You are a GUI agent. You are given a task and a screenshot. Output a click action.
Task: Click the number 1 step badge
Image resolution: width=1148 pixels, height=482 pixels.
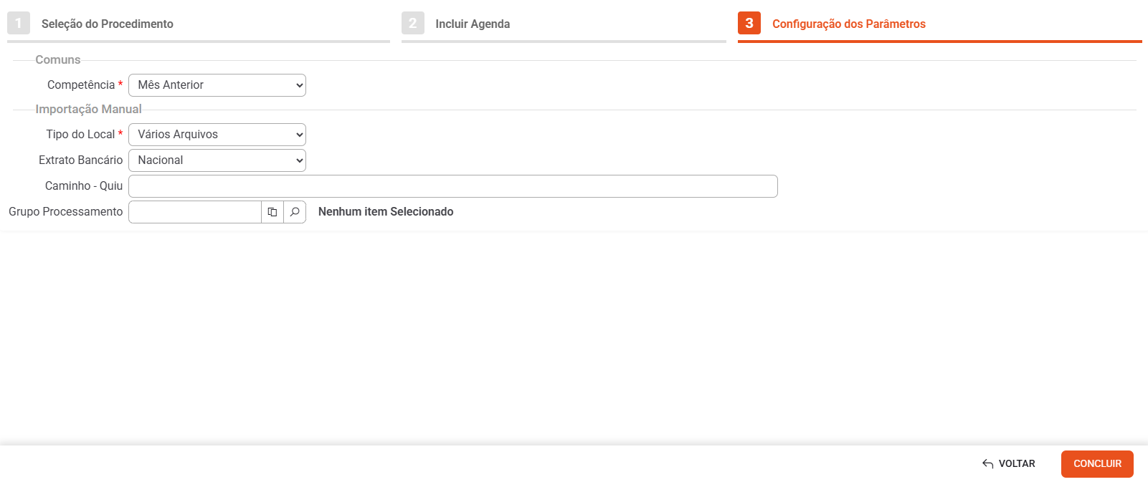[19, 23]
